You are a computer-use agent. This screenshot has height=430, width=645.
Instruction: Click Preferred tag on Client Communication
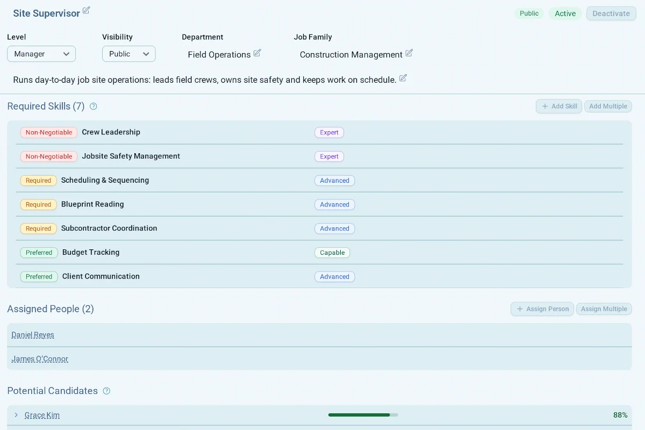(39, 277)
